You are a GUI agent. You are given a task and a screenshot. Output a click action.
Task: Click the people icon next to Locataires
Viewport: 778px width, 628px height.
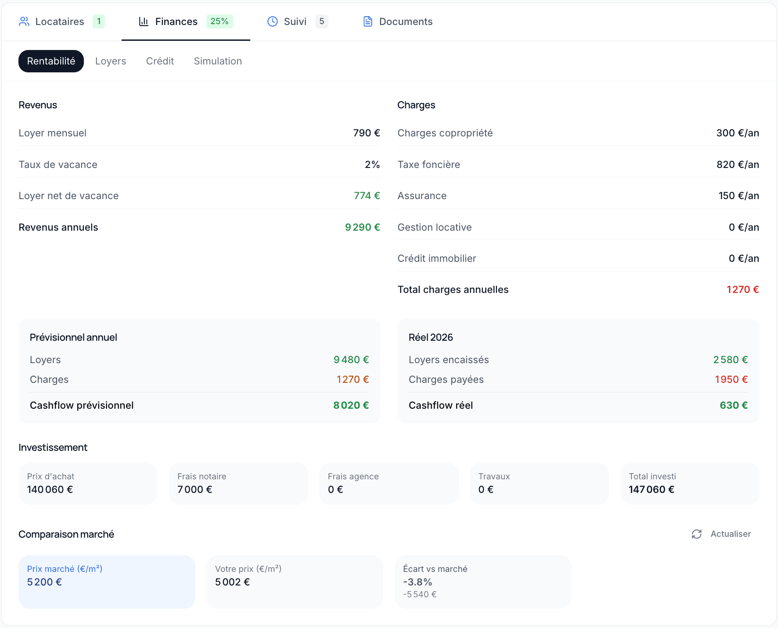[25, 21]
